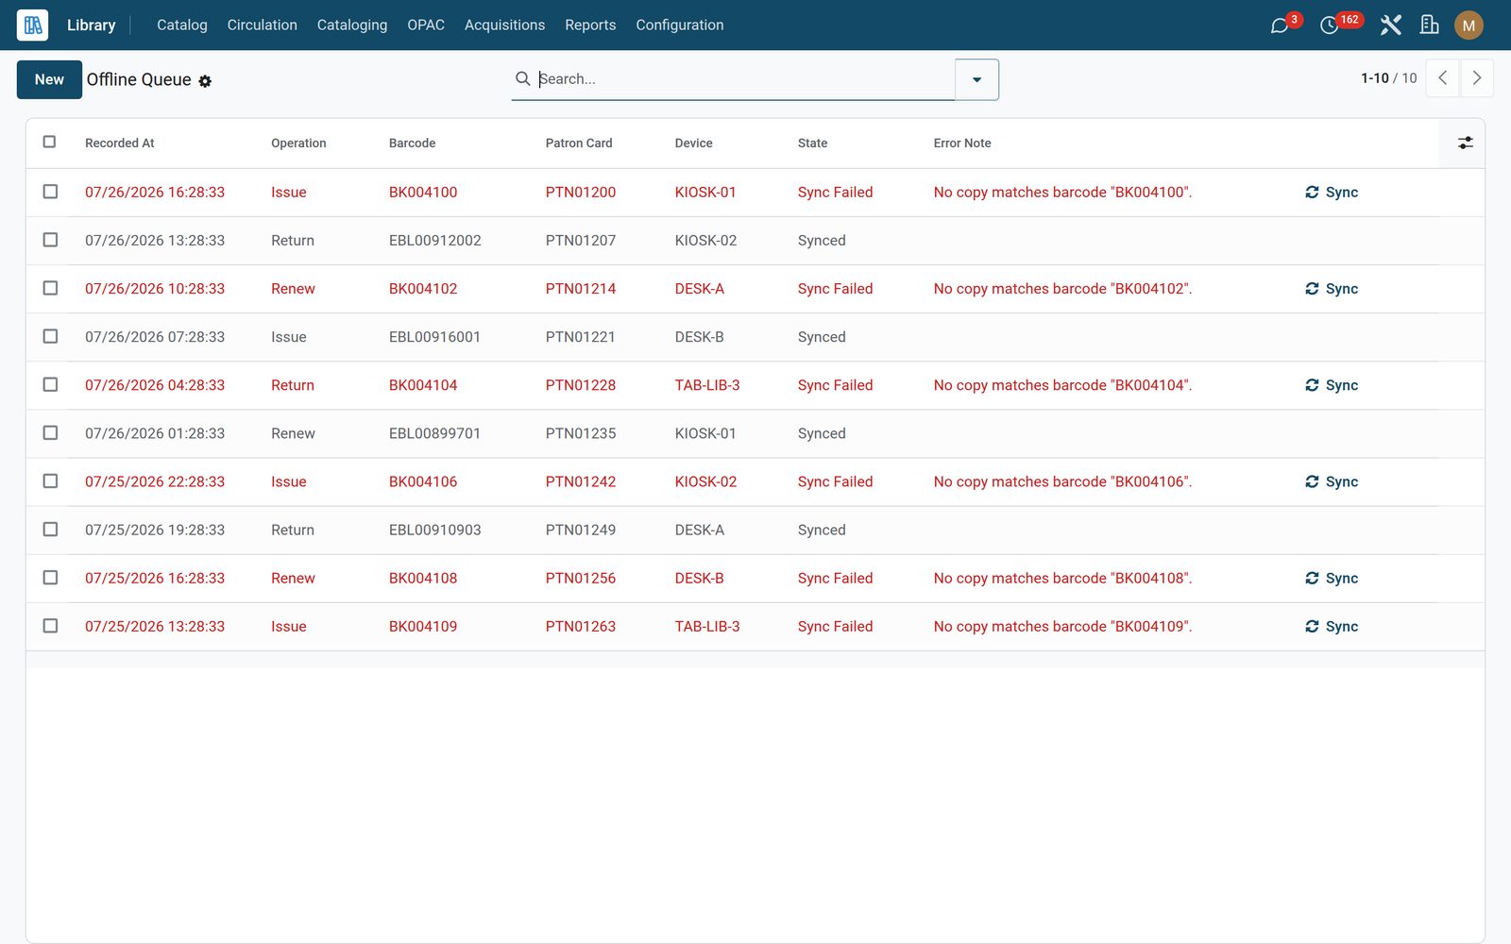Image resolution: width=1511 pixels, height=944 pixels.
Task: Click the 1-10 / 10 pager counter
Action: [x=1388, y=78]
